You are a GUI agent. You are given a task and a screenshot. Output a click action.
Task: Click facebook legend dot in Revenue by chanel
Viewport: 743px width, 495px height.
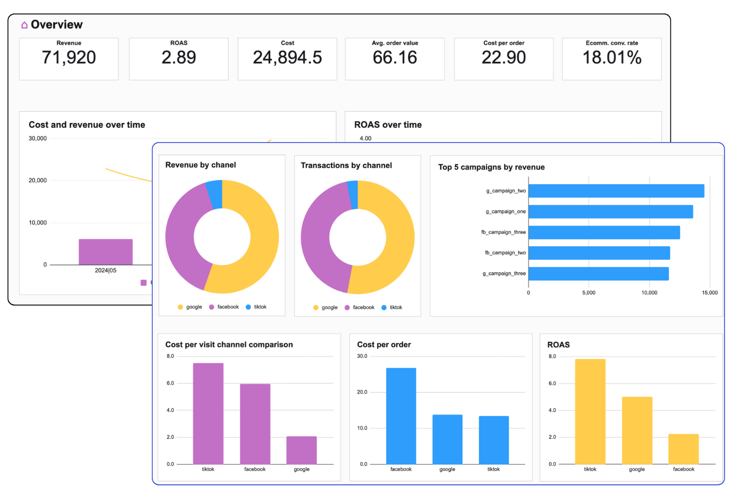[211, 307]
